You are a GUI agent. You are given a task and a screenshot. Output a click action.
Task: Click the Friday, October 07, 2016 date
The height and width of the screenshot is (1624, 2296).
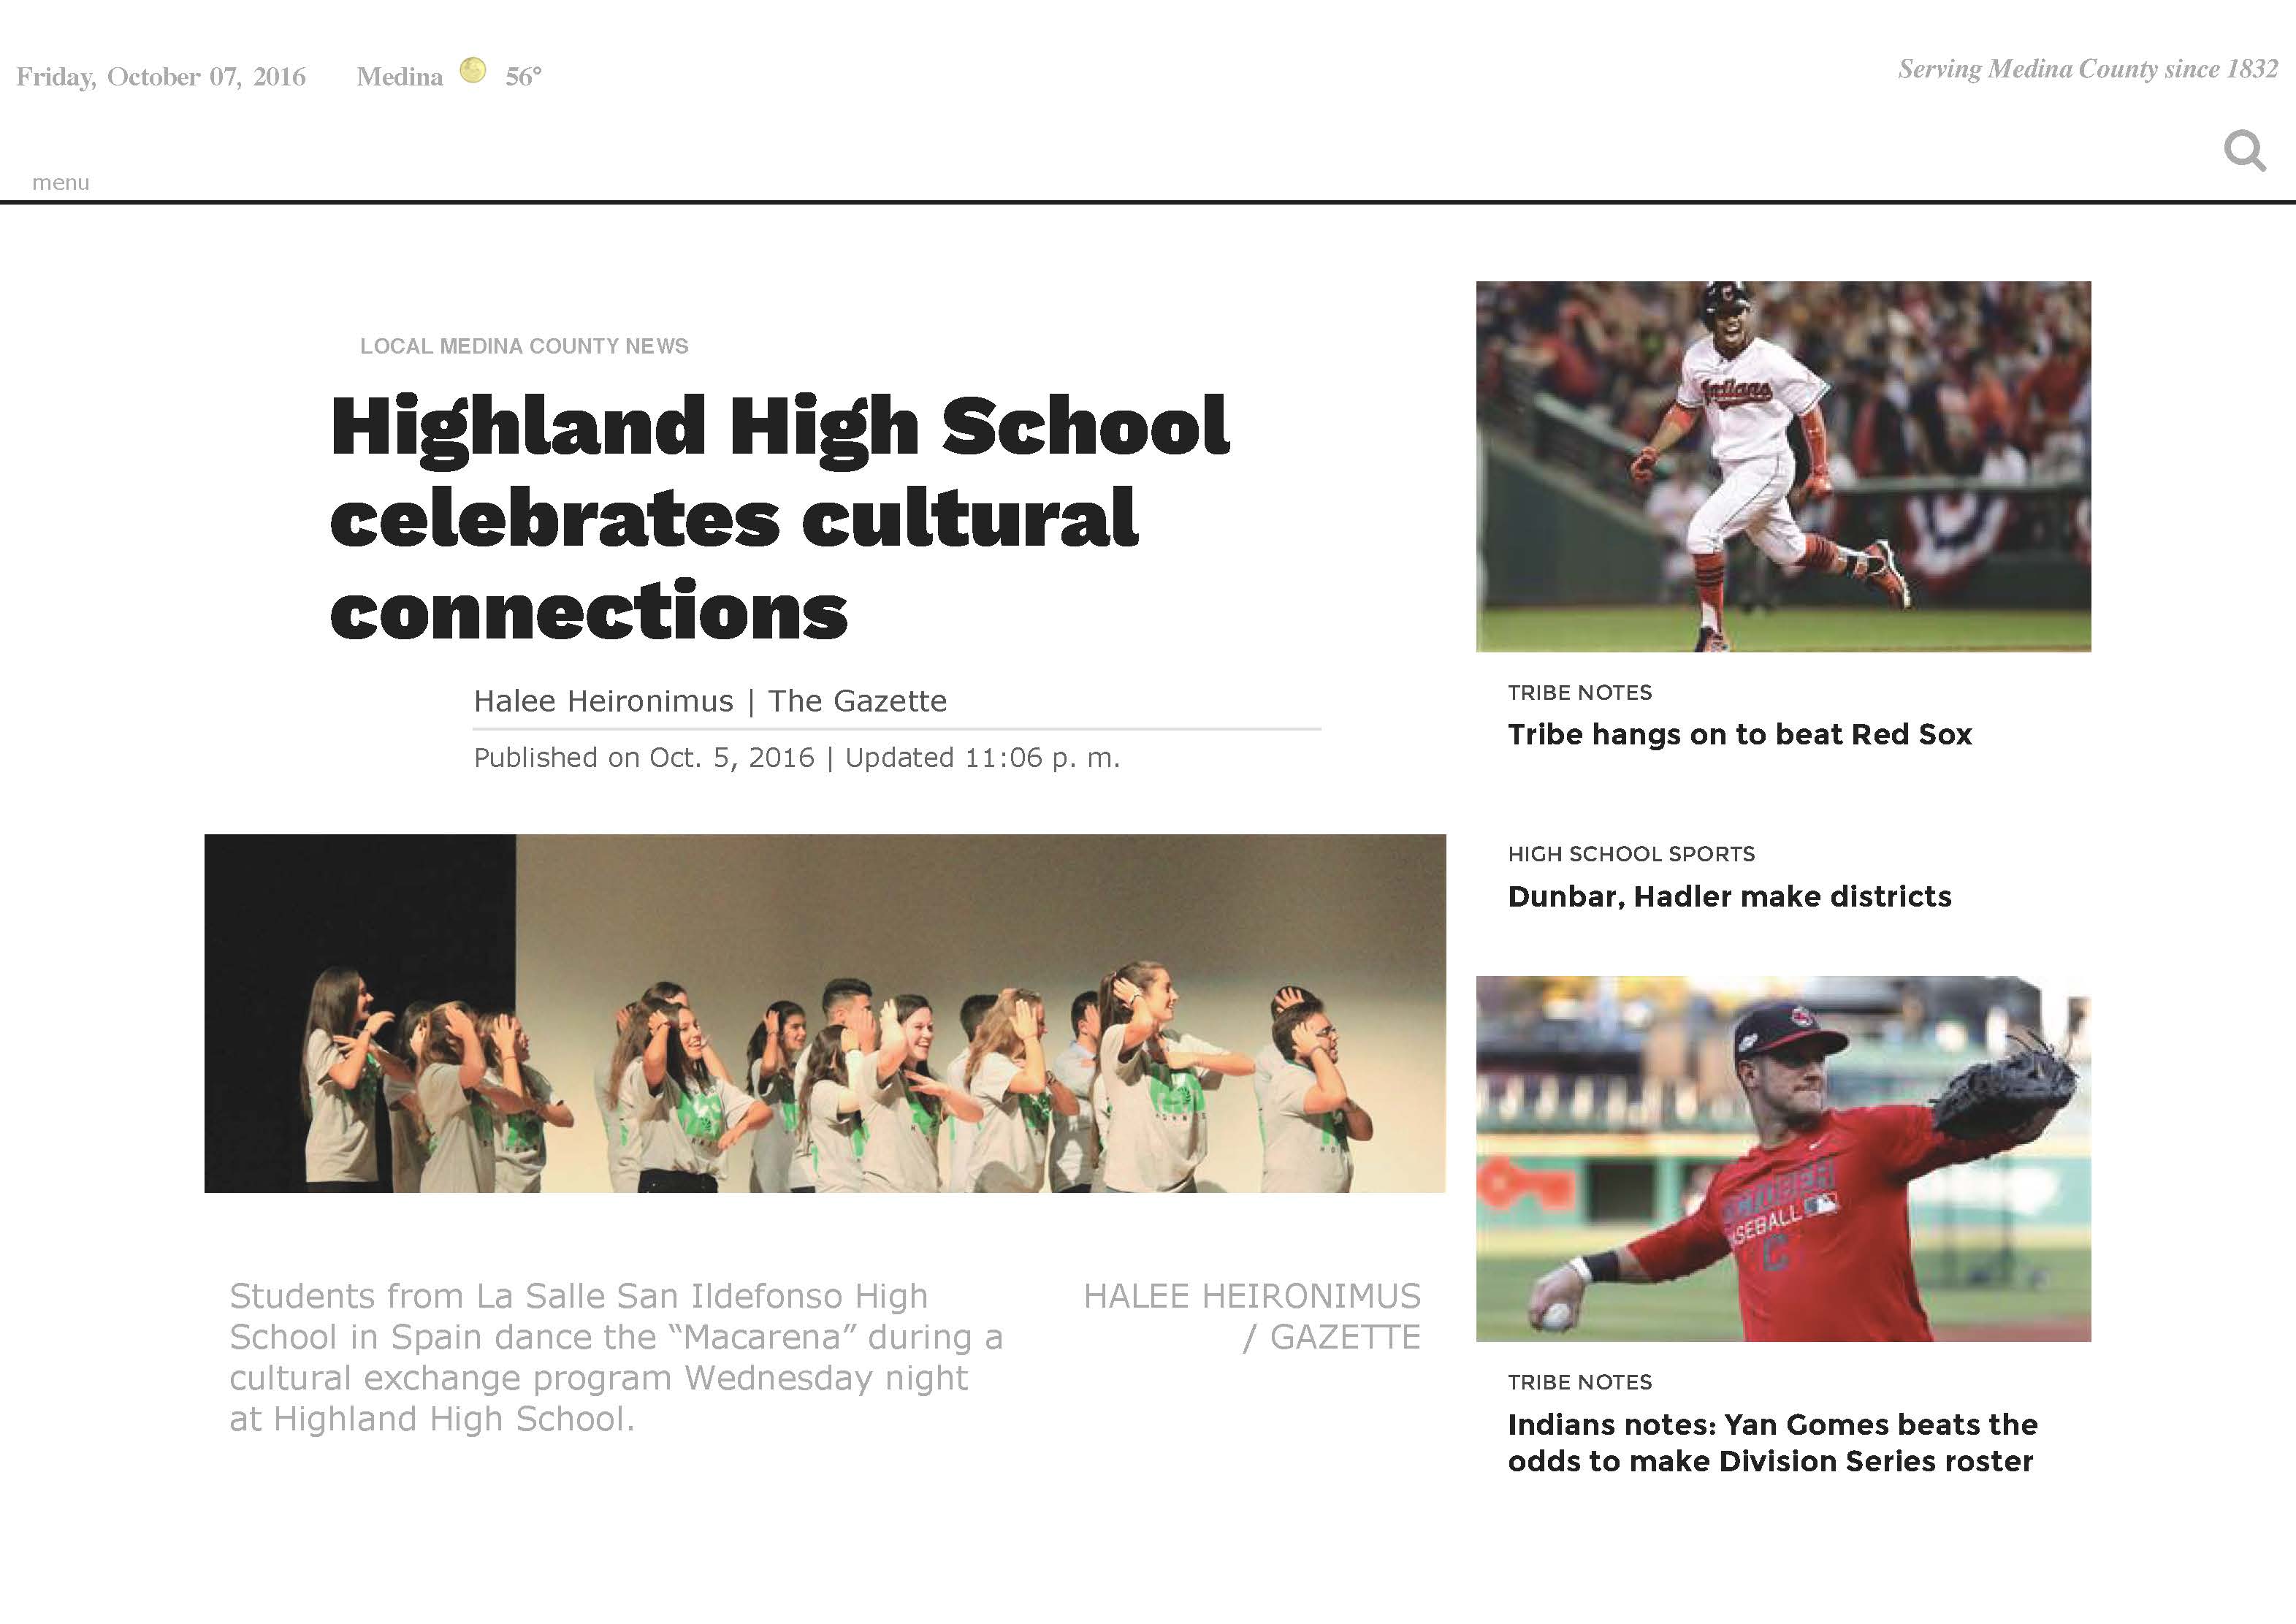pos(161,77)
